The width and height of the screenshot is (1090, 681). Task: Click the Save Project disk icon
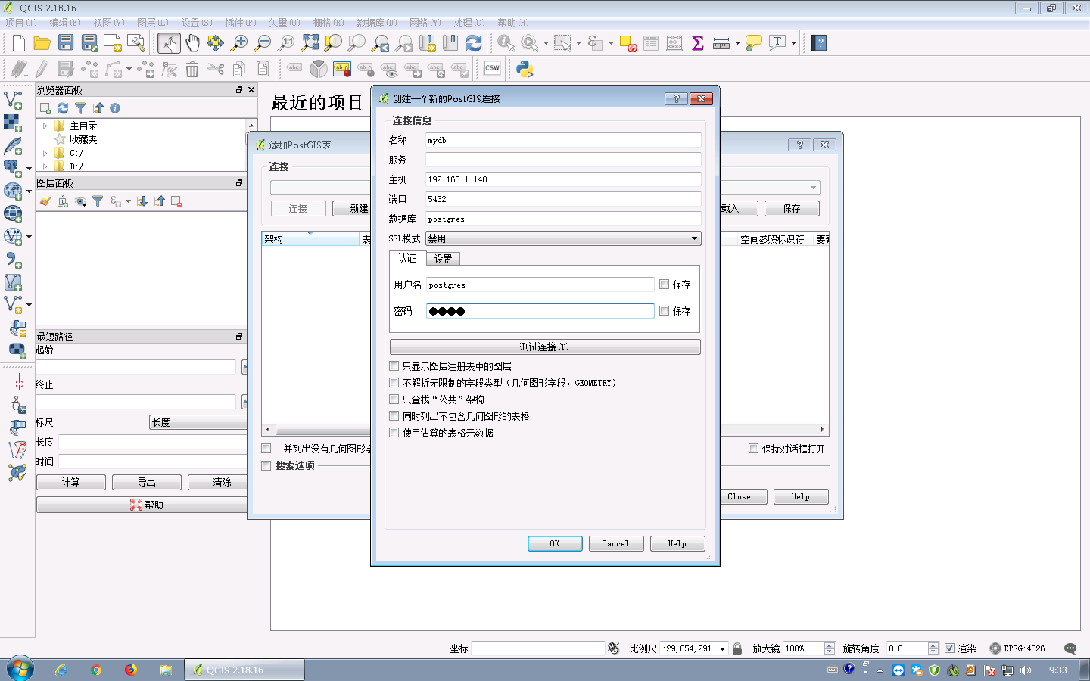[x=66, y=43]
